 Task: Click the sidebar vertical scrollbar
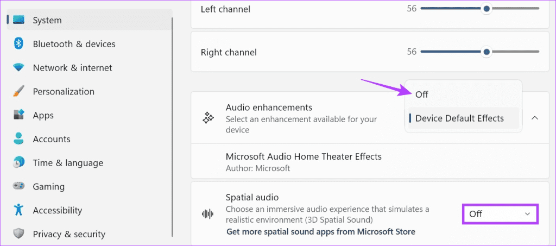click(x=173, y=126)
